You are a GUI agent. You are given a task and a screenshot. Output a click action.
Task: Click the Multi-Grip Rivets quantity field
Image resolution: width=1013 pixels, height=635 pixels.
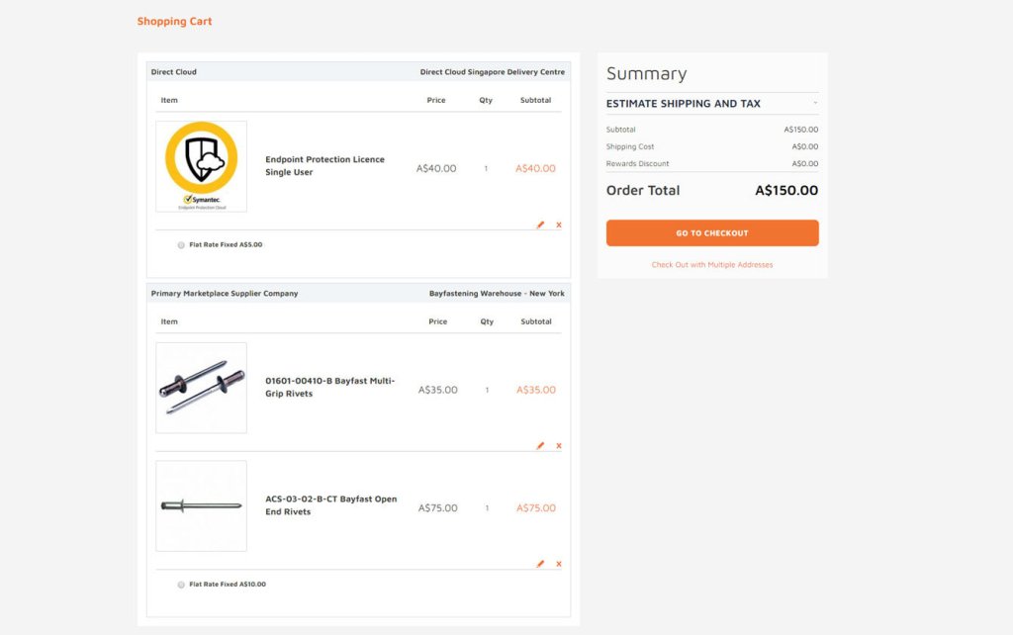487,390
